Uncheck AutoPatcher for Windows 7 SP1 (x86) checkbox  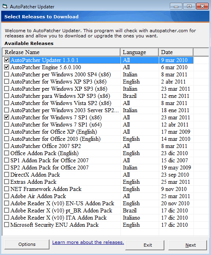tap(6, 117)
